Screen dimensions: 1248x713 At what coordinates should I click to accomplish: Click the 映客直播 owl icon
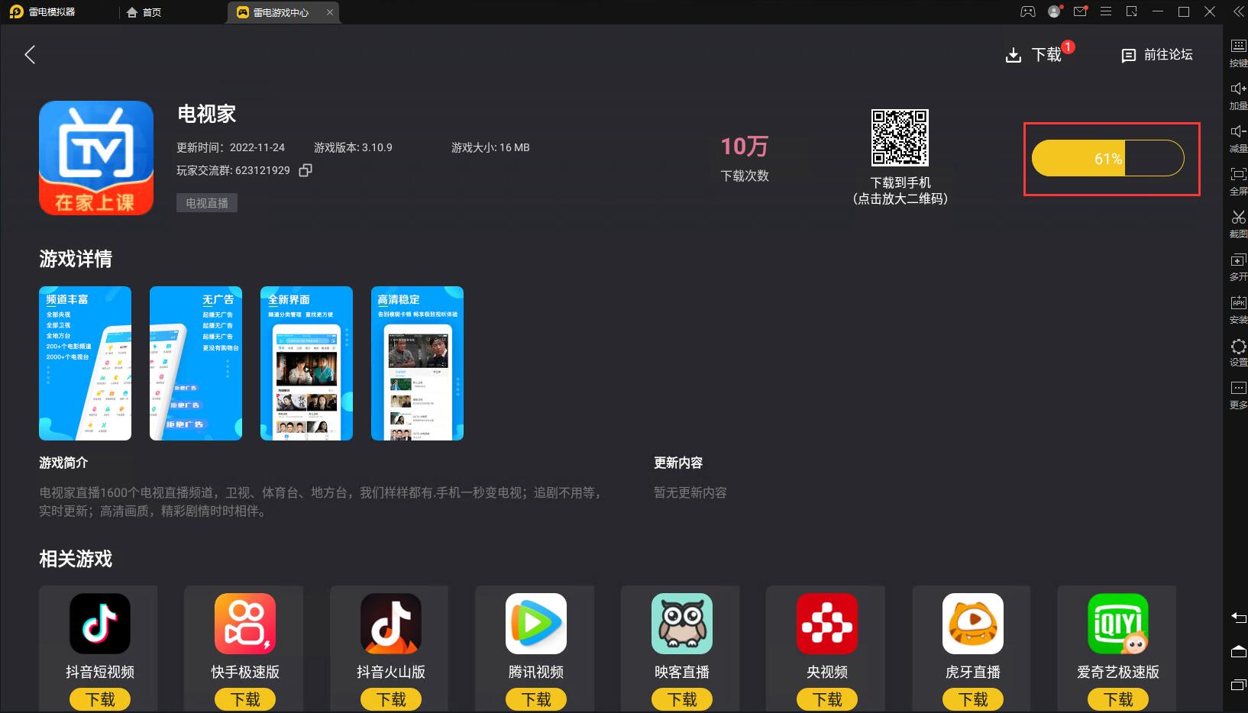[x=682, y=624]
